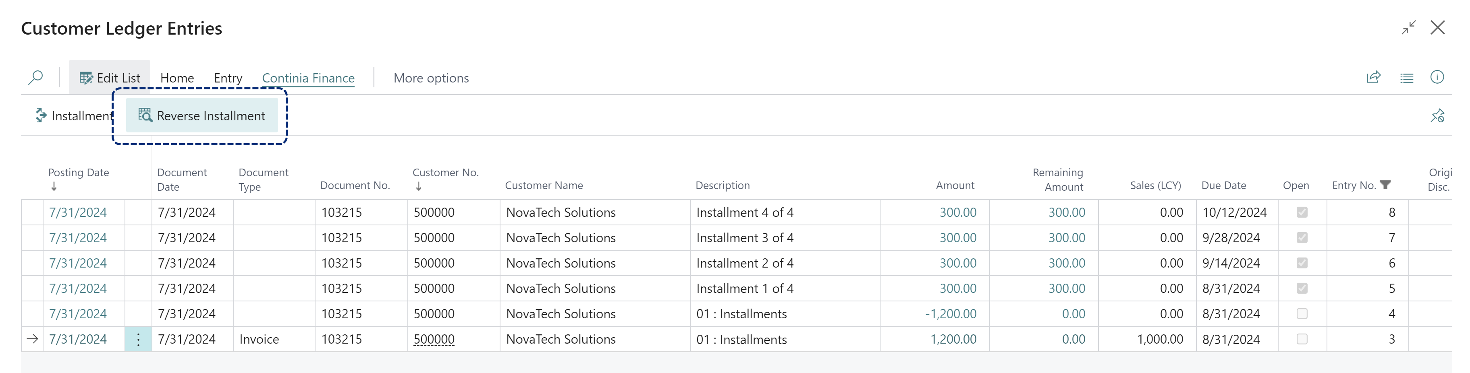Open Remaining Amount column header
1470x373 pixels.
(x=1057, y=179)
